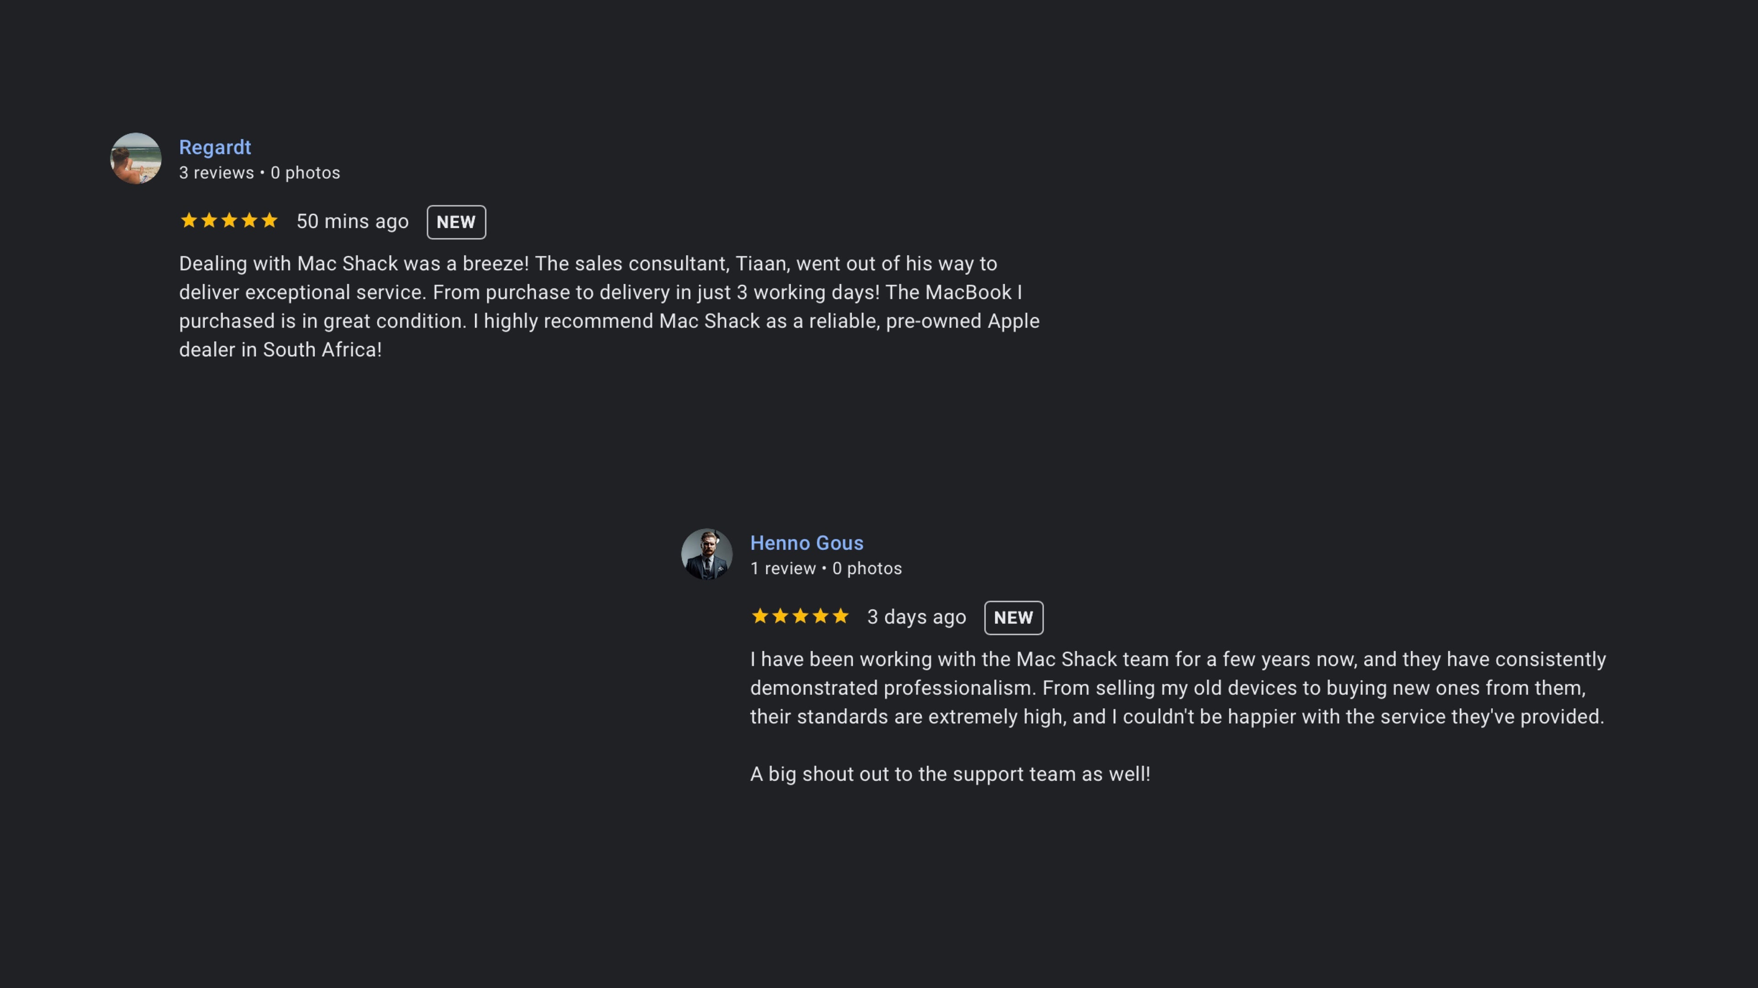Screen dimensions: 1758x988
Task: Click the Regardt reviewer name link
Action: [215, 147]
